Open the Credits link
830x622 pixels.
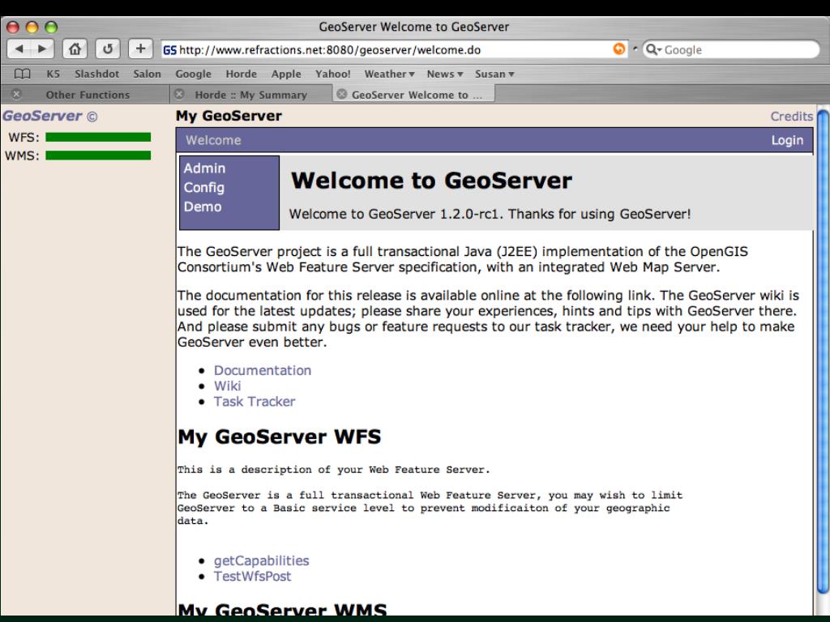(791, 117)
